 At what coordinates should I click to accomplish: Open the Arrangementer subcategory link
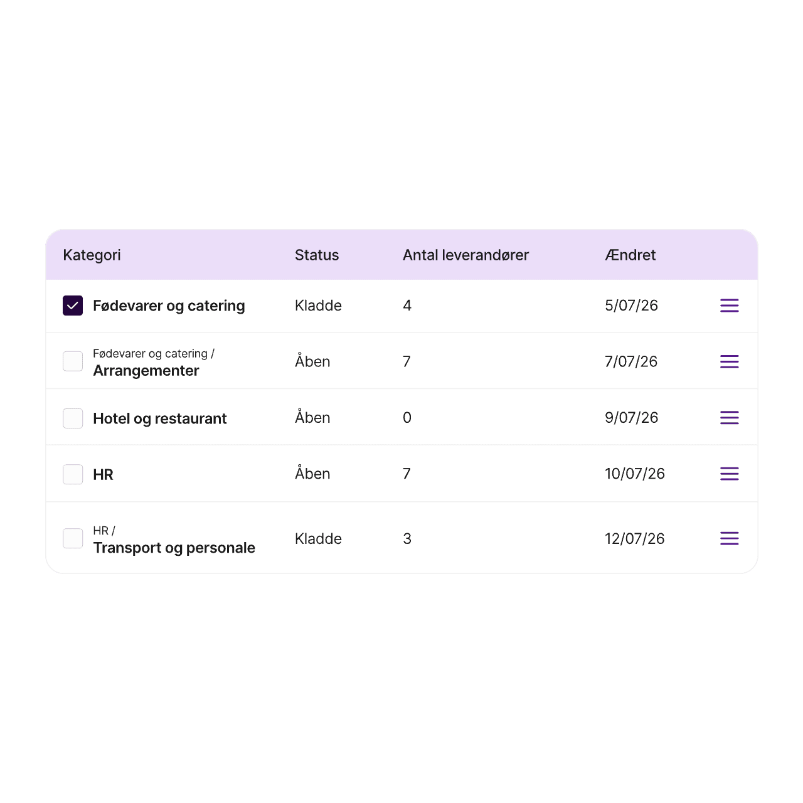click(x=146, y=371)
